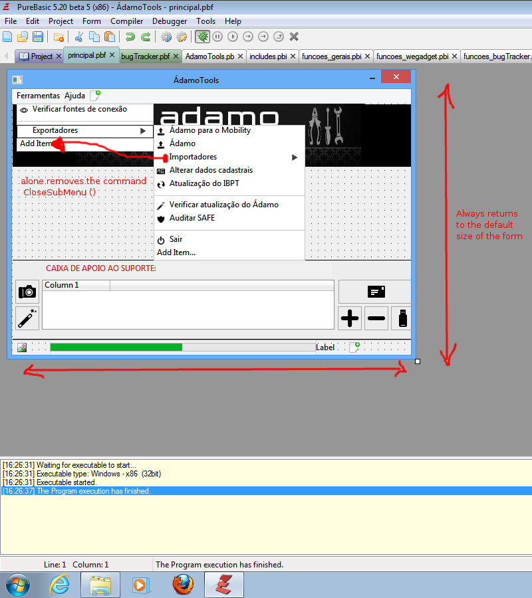The width and height of the screenshot is (532, 598).
Task: Open the Tools menu
Action: (x=205, y=21)
